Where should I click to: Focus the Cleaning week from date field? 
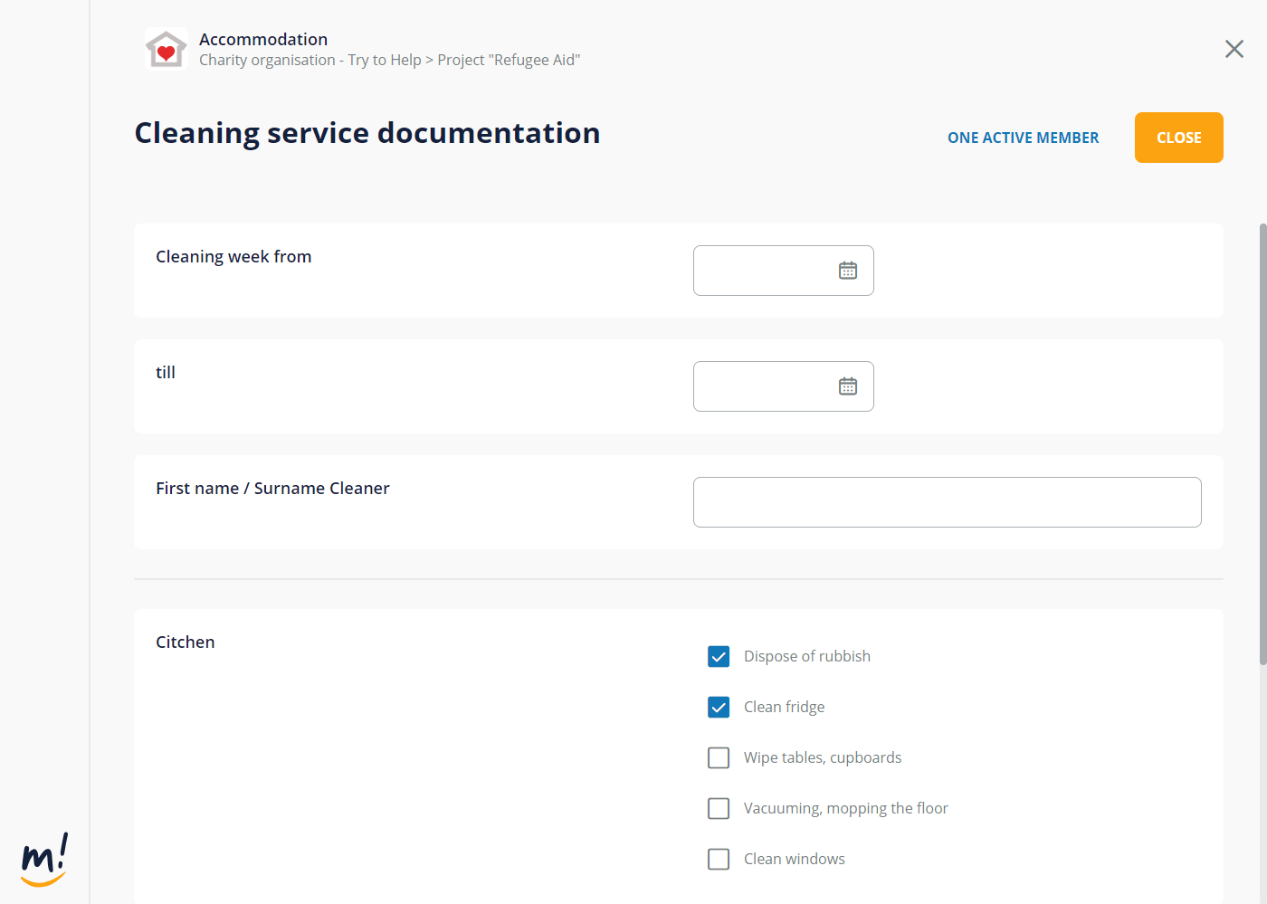pos(784,271)
